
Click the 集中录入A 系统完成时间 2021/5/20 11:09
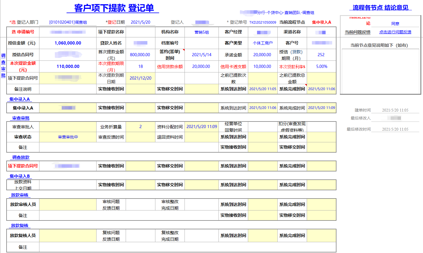[x=322, y=108]
